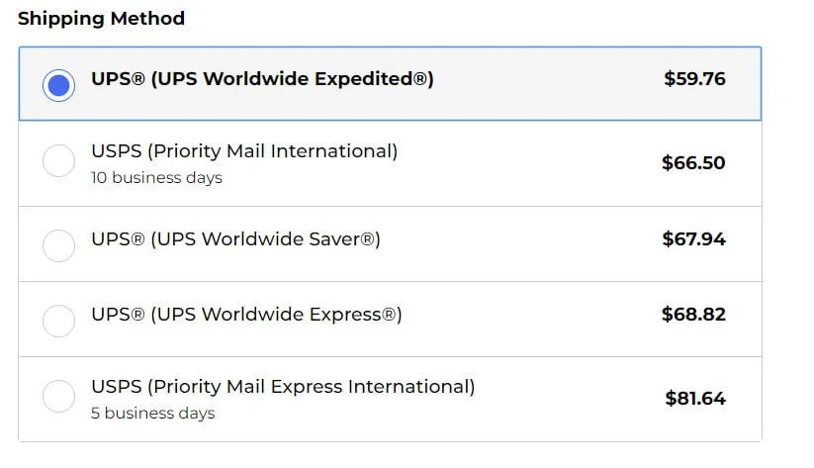Click the Shipping Method heading
814x468 pixels.
[x=101, y=18]
